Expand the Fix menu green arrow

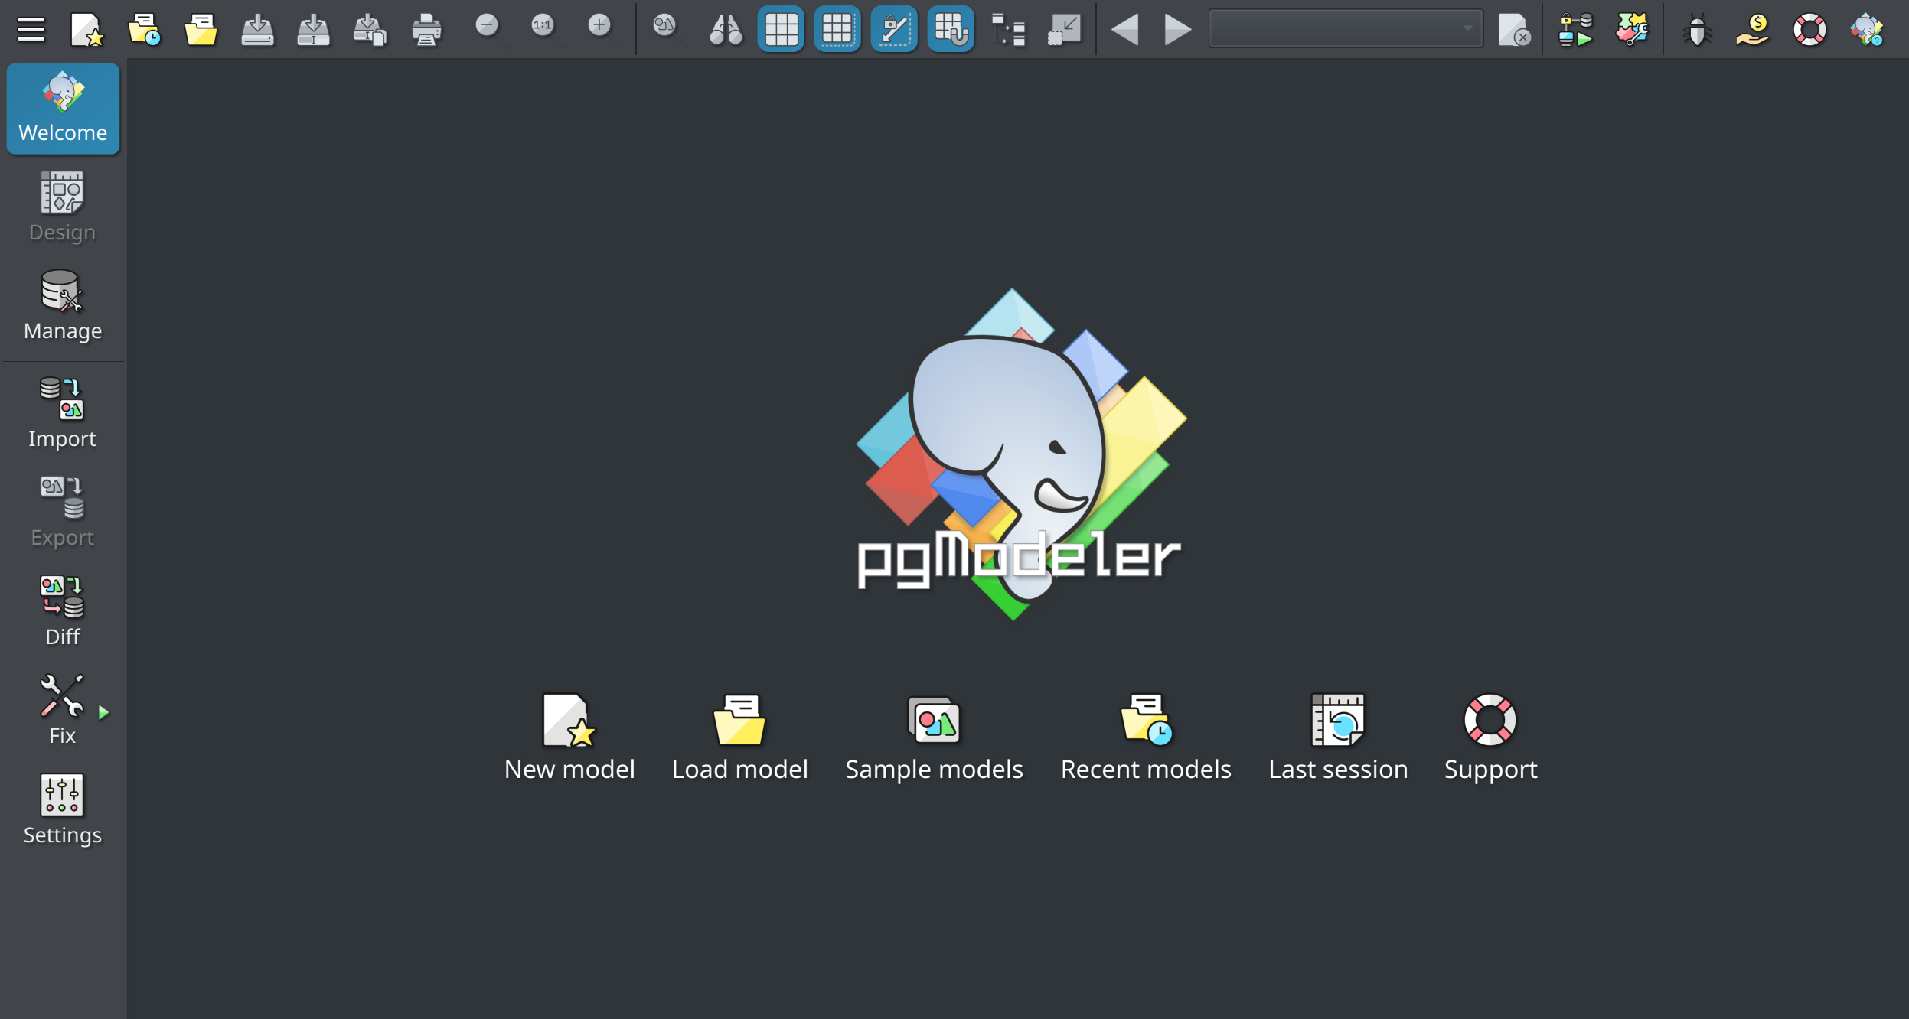click(104, 713)
